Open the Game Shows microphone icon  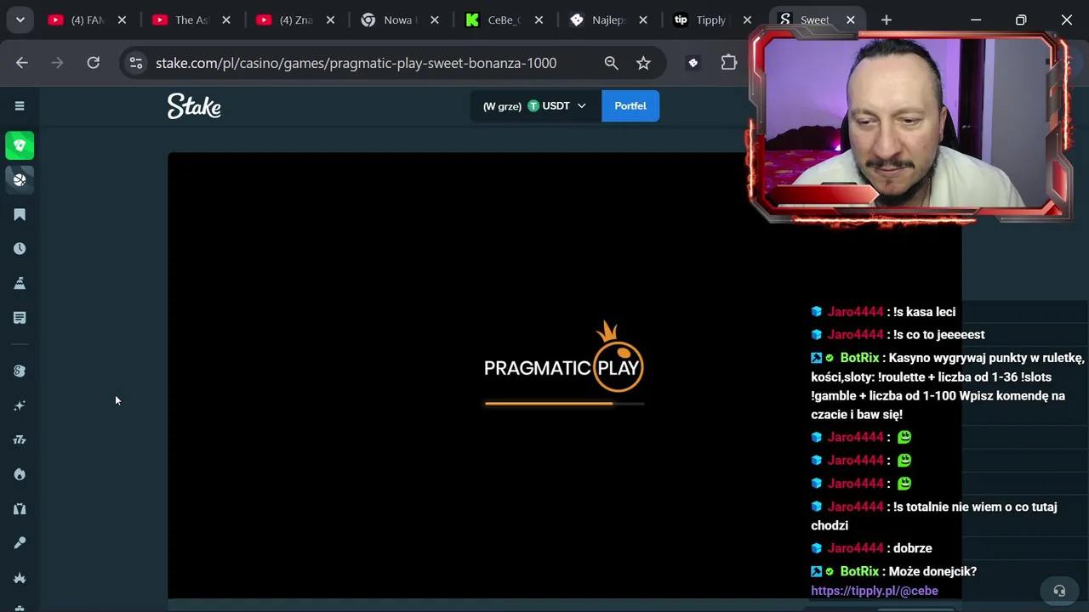(x=20, y=543)
